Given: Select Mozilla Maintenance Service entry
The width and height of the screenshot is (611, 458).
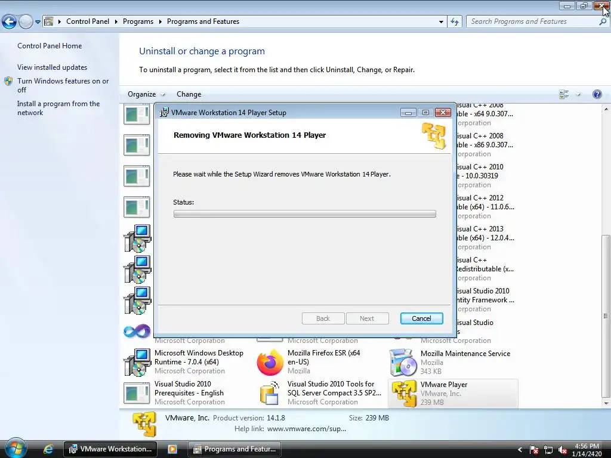Looking at the screenshot, I should click(x=453, y=362).
